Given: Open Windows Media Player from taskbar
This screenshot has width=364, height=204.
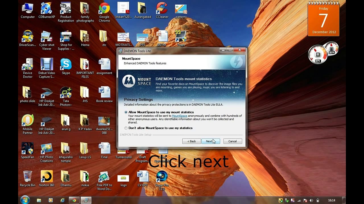Looking at the screenshot, I should click(x=51, y=200).
